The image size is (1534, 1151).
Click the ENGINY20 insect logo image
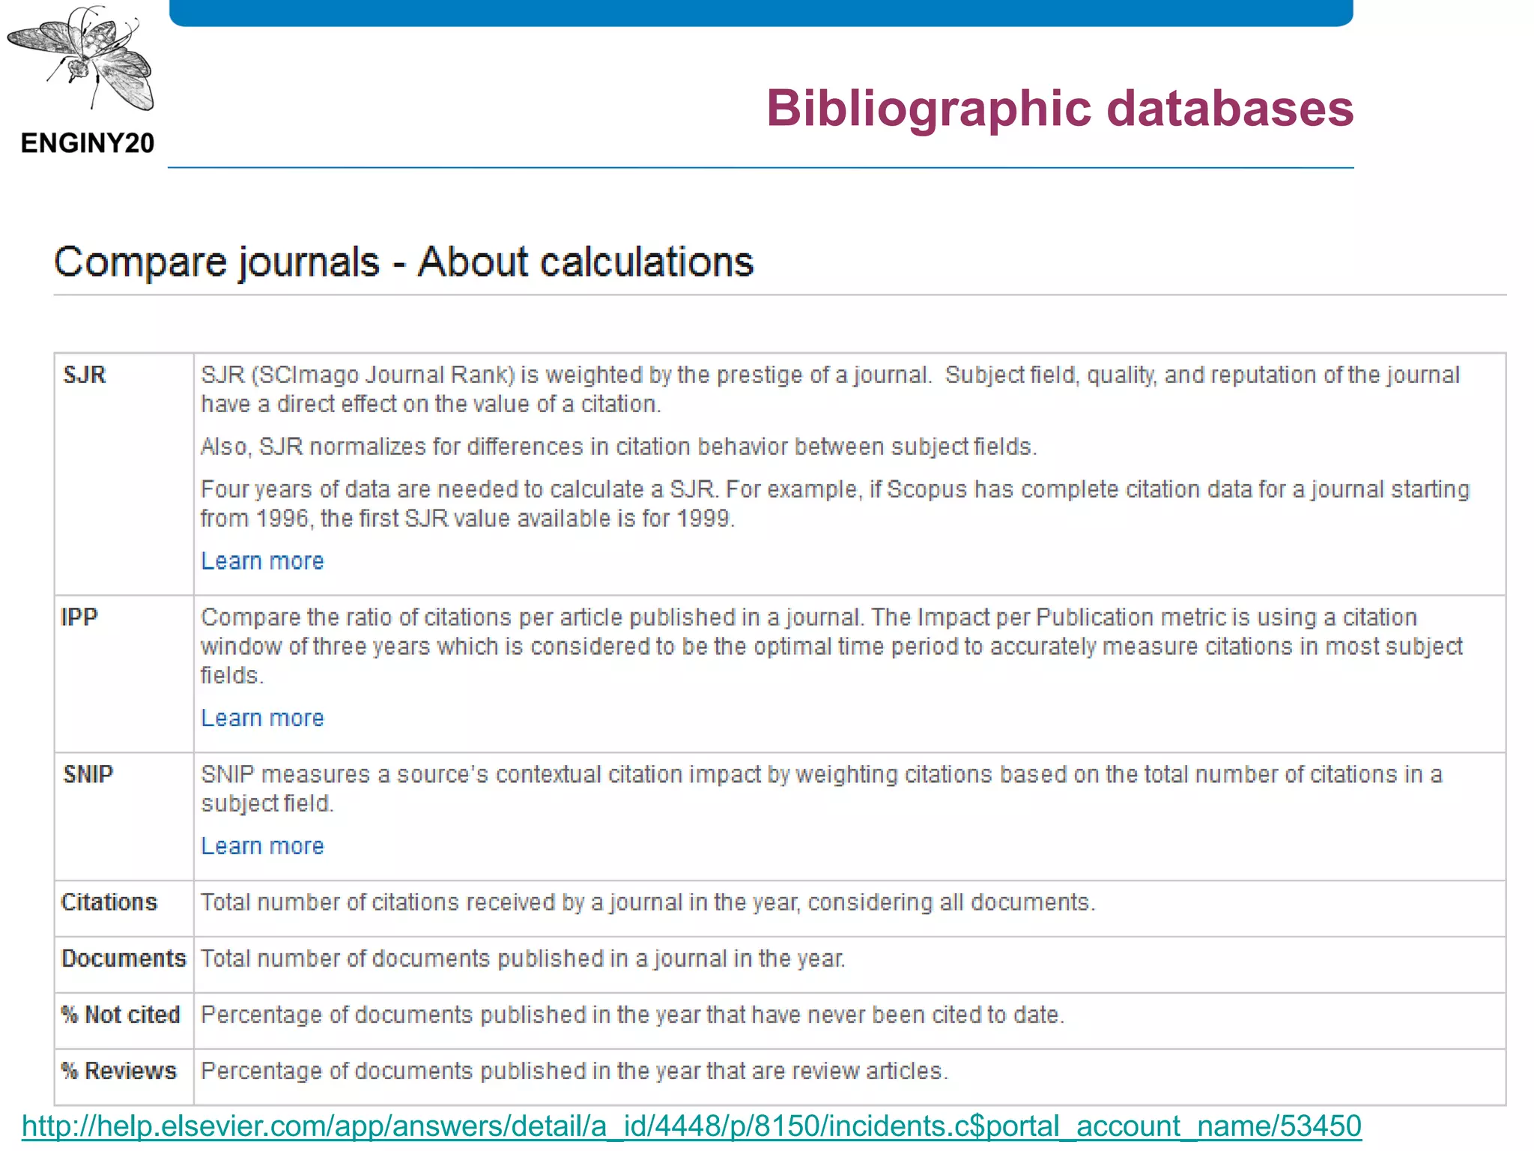(x=81, y=58)
